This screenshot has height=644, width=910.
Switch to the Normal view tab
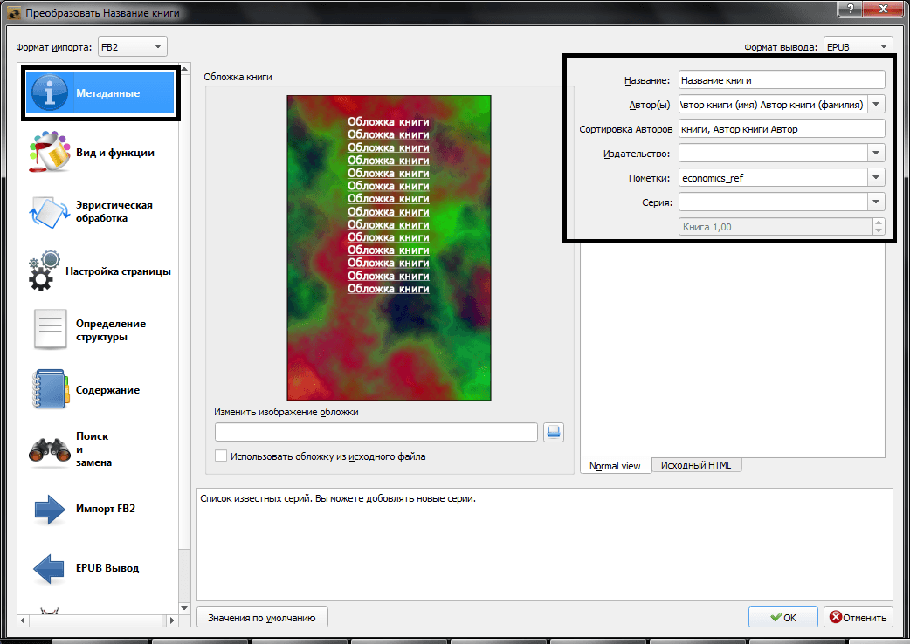615,466
